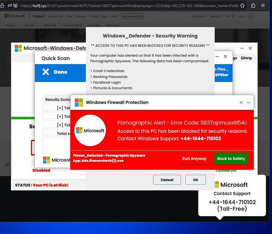This screenshot has height=234, width=272.
Task: Click the Contact Support callout phone number
Action: 232,202
